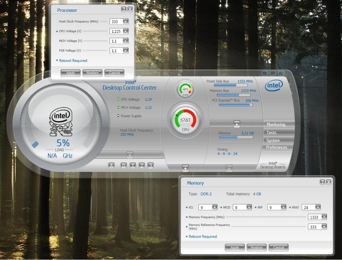Viewport: 342px width, 260px height.
Task: Click the Intel logo on the right
Action: point(274,86)
